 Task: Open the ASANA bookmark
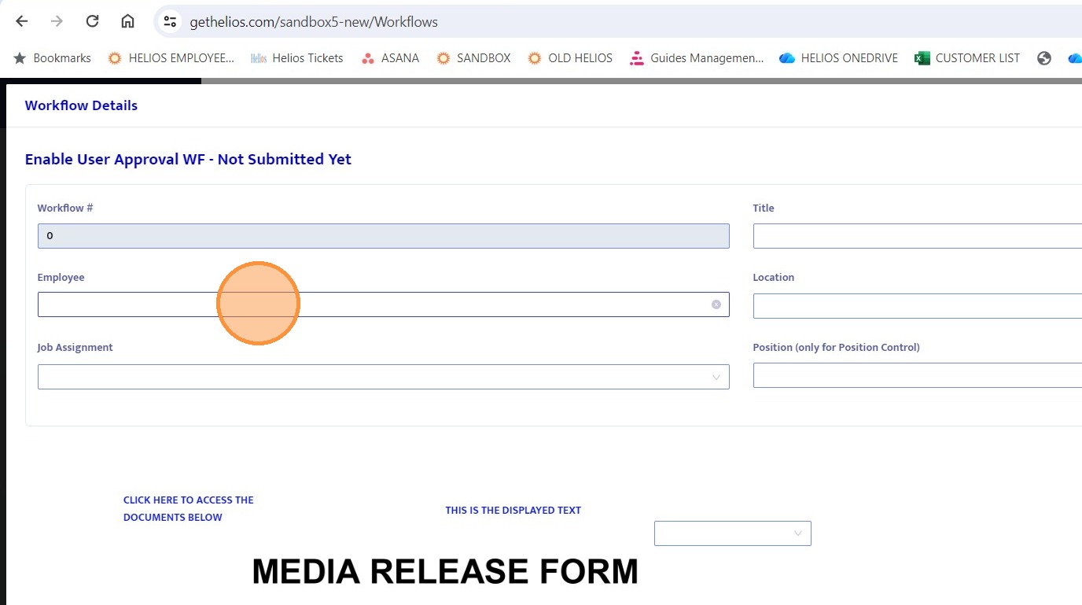390,57
